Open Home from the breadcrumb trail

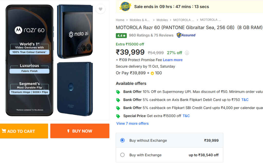pyautogui.click(x=120, y=20)
